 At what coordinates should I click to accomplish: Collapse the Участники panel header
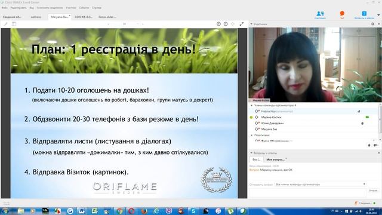point(251,24)
